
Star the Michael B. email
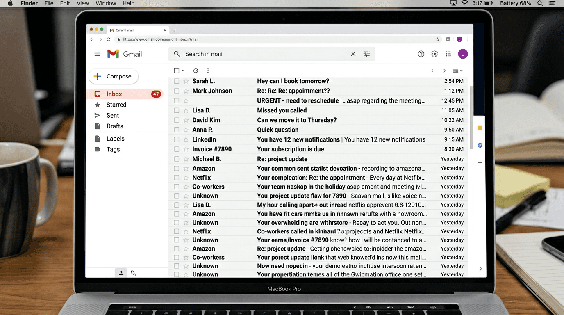(186, 159)
